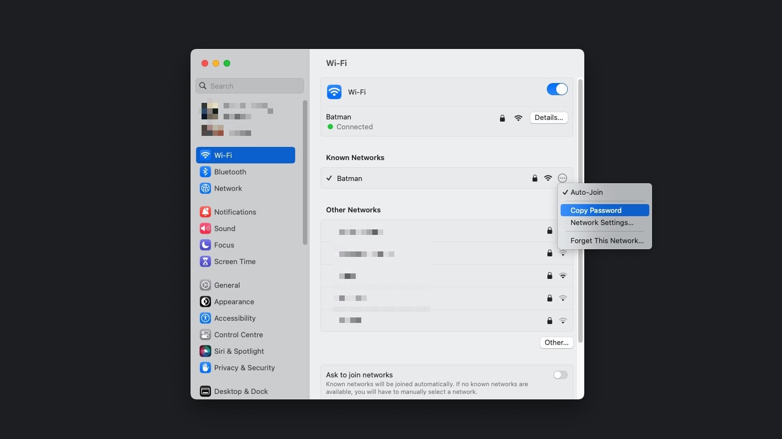
Task: Click the Details… button for Batman
Action: click(549, 117)
